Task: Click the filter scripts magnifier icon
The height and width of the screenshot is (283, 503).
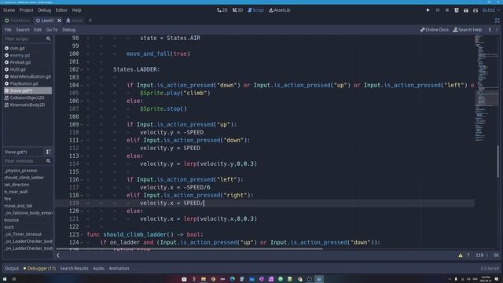Action: pos(49,39)
